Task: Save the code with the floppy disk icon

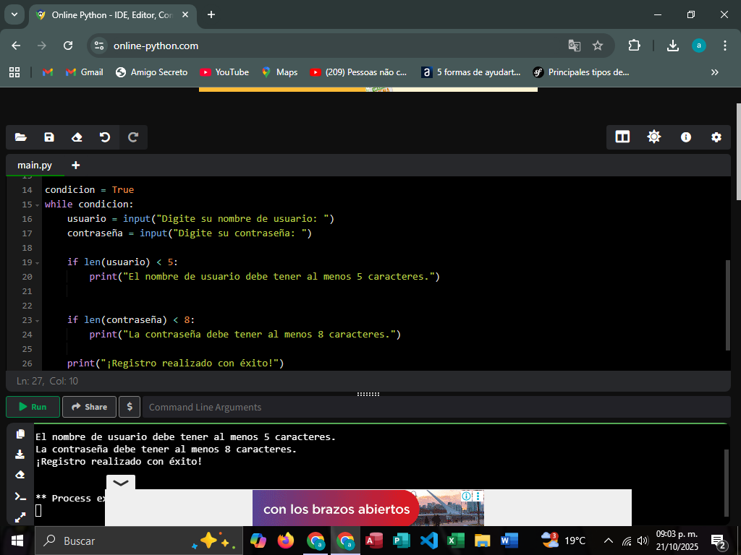Action: (49, 137)
